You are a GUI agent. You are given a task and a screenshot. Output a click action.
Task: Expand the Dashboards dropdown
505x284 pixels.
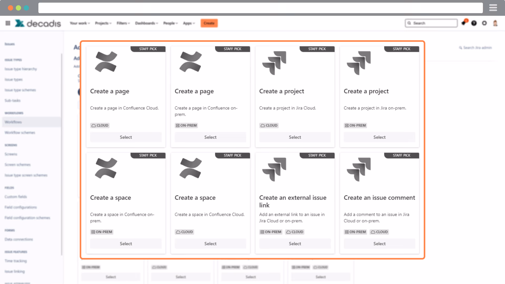click(x=147, y=23)
